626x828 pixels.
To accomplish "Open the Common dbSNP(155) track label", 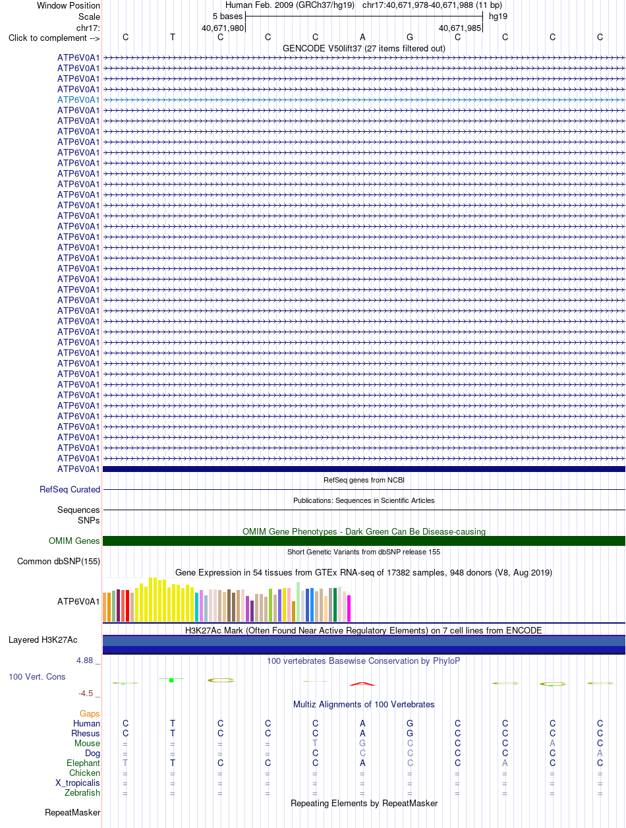I will (59, 562).
